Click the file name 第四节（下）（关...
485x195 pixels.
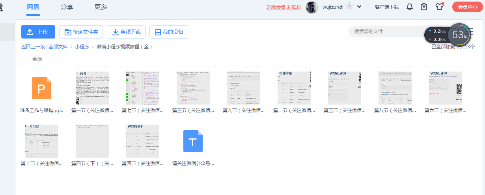(x=92, y=163)
